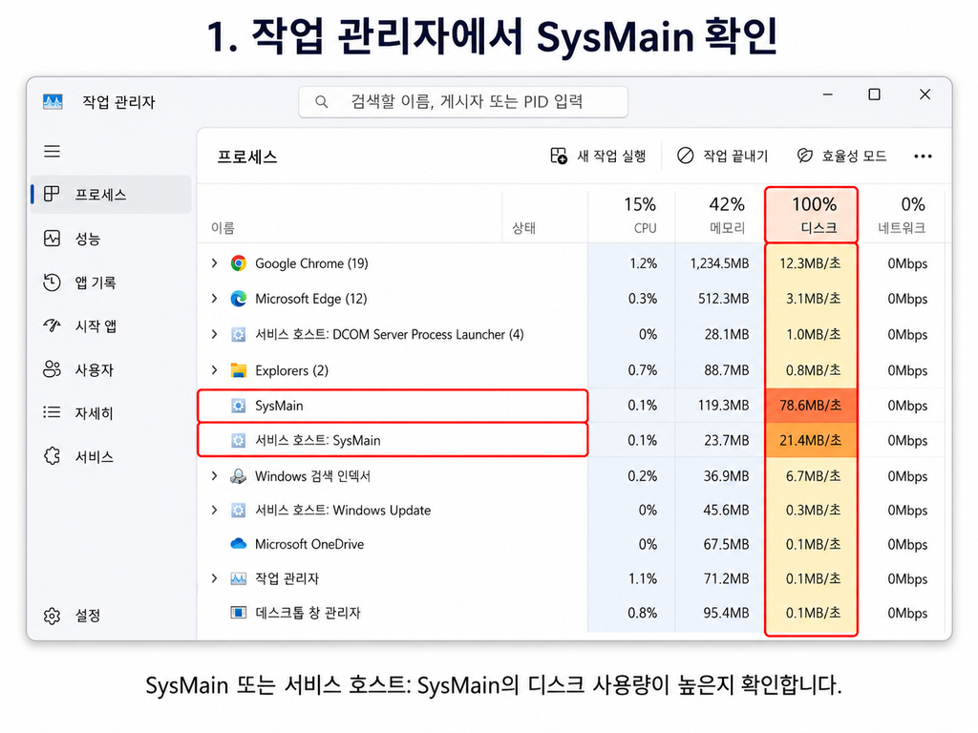Expand the DCOM Server Process Launcher group

(x=215, y=334)
